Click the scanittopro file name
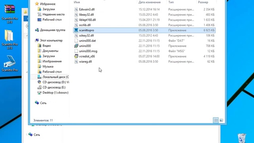 point(87,30)
